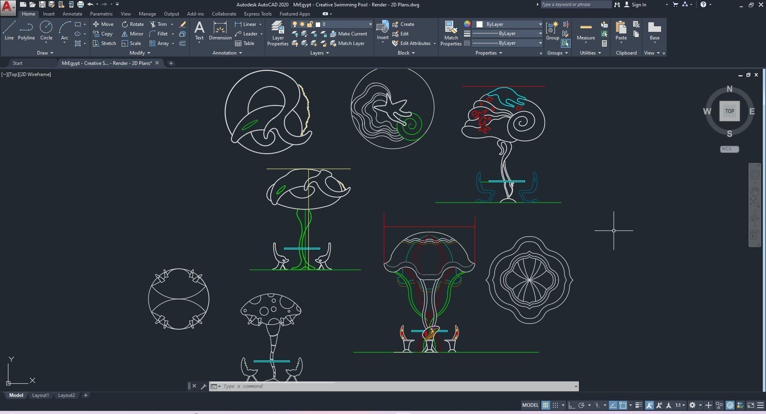Click the Plot printer icon

coord(80,4)
